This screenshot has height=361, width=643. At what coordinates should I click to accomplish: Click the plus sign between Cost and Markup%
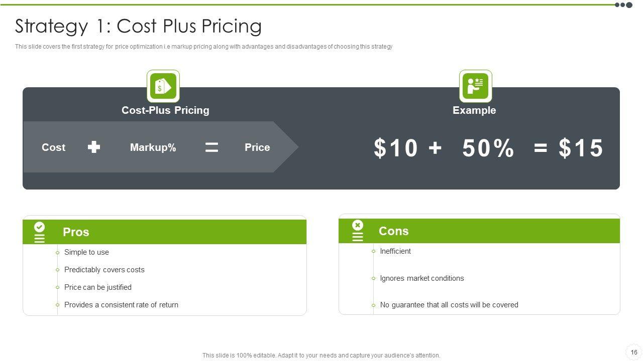pyautogui.click(x=94, y=147)
